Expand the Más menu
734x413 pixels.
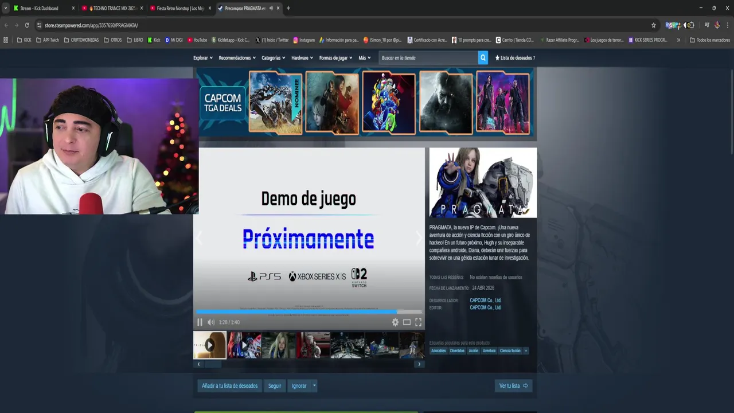coord(365,58)
